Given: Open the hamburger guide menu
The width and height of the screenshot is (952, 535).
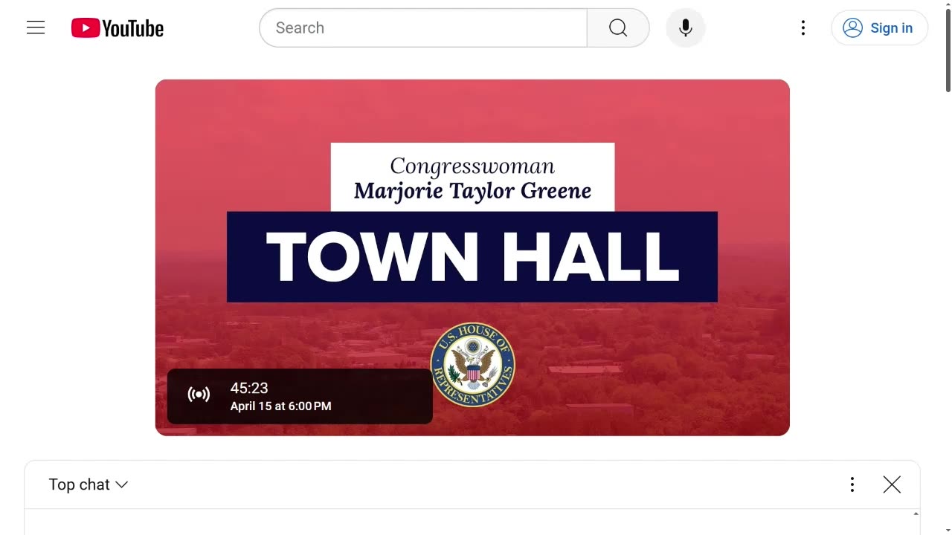Looking at the screenshot, I should pyautogui.click(x=36, y=28).
